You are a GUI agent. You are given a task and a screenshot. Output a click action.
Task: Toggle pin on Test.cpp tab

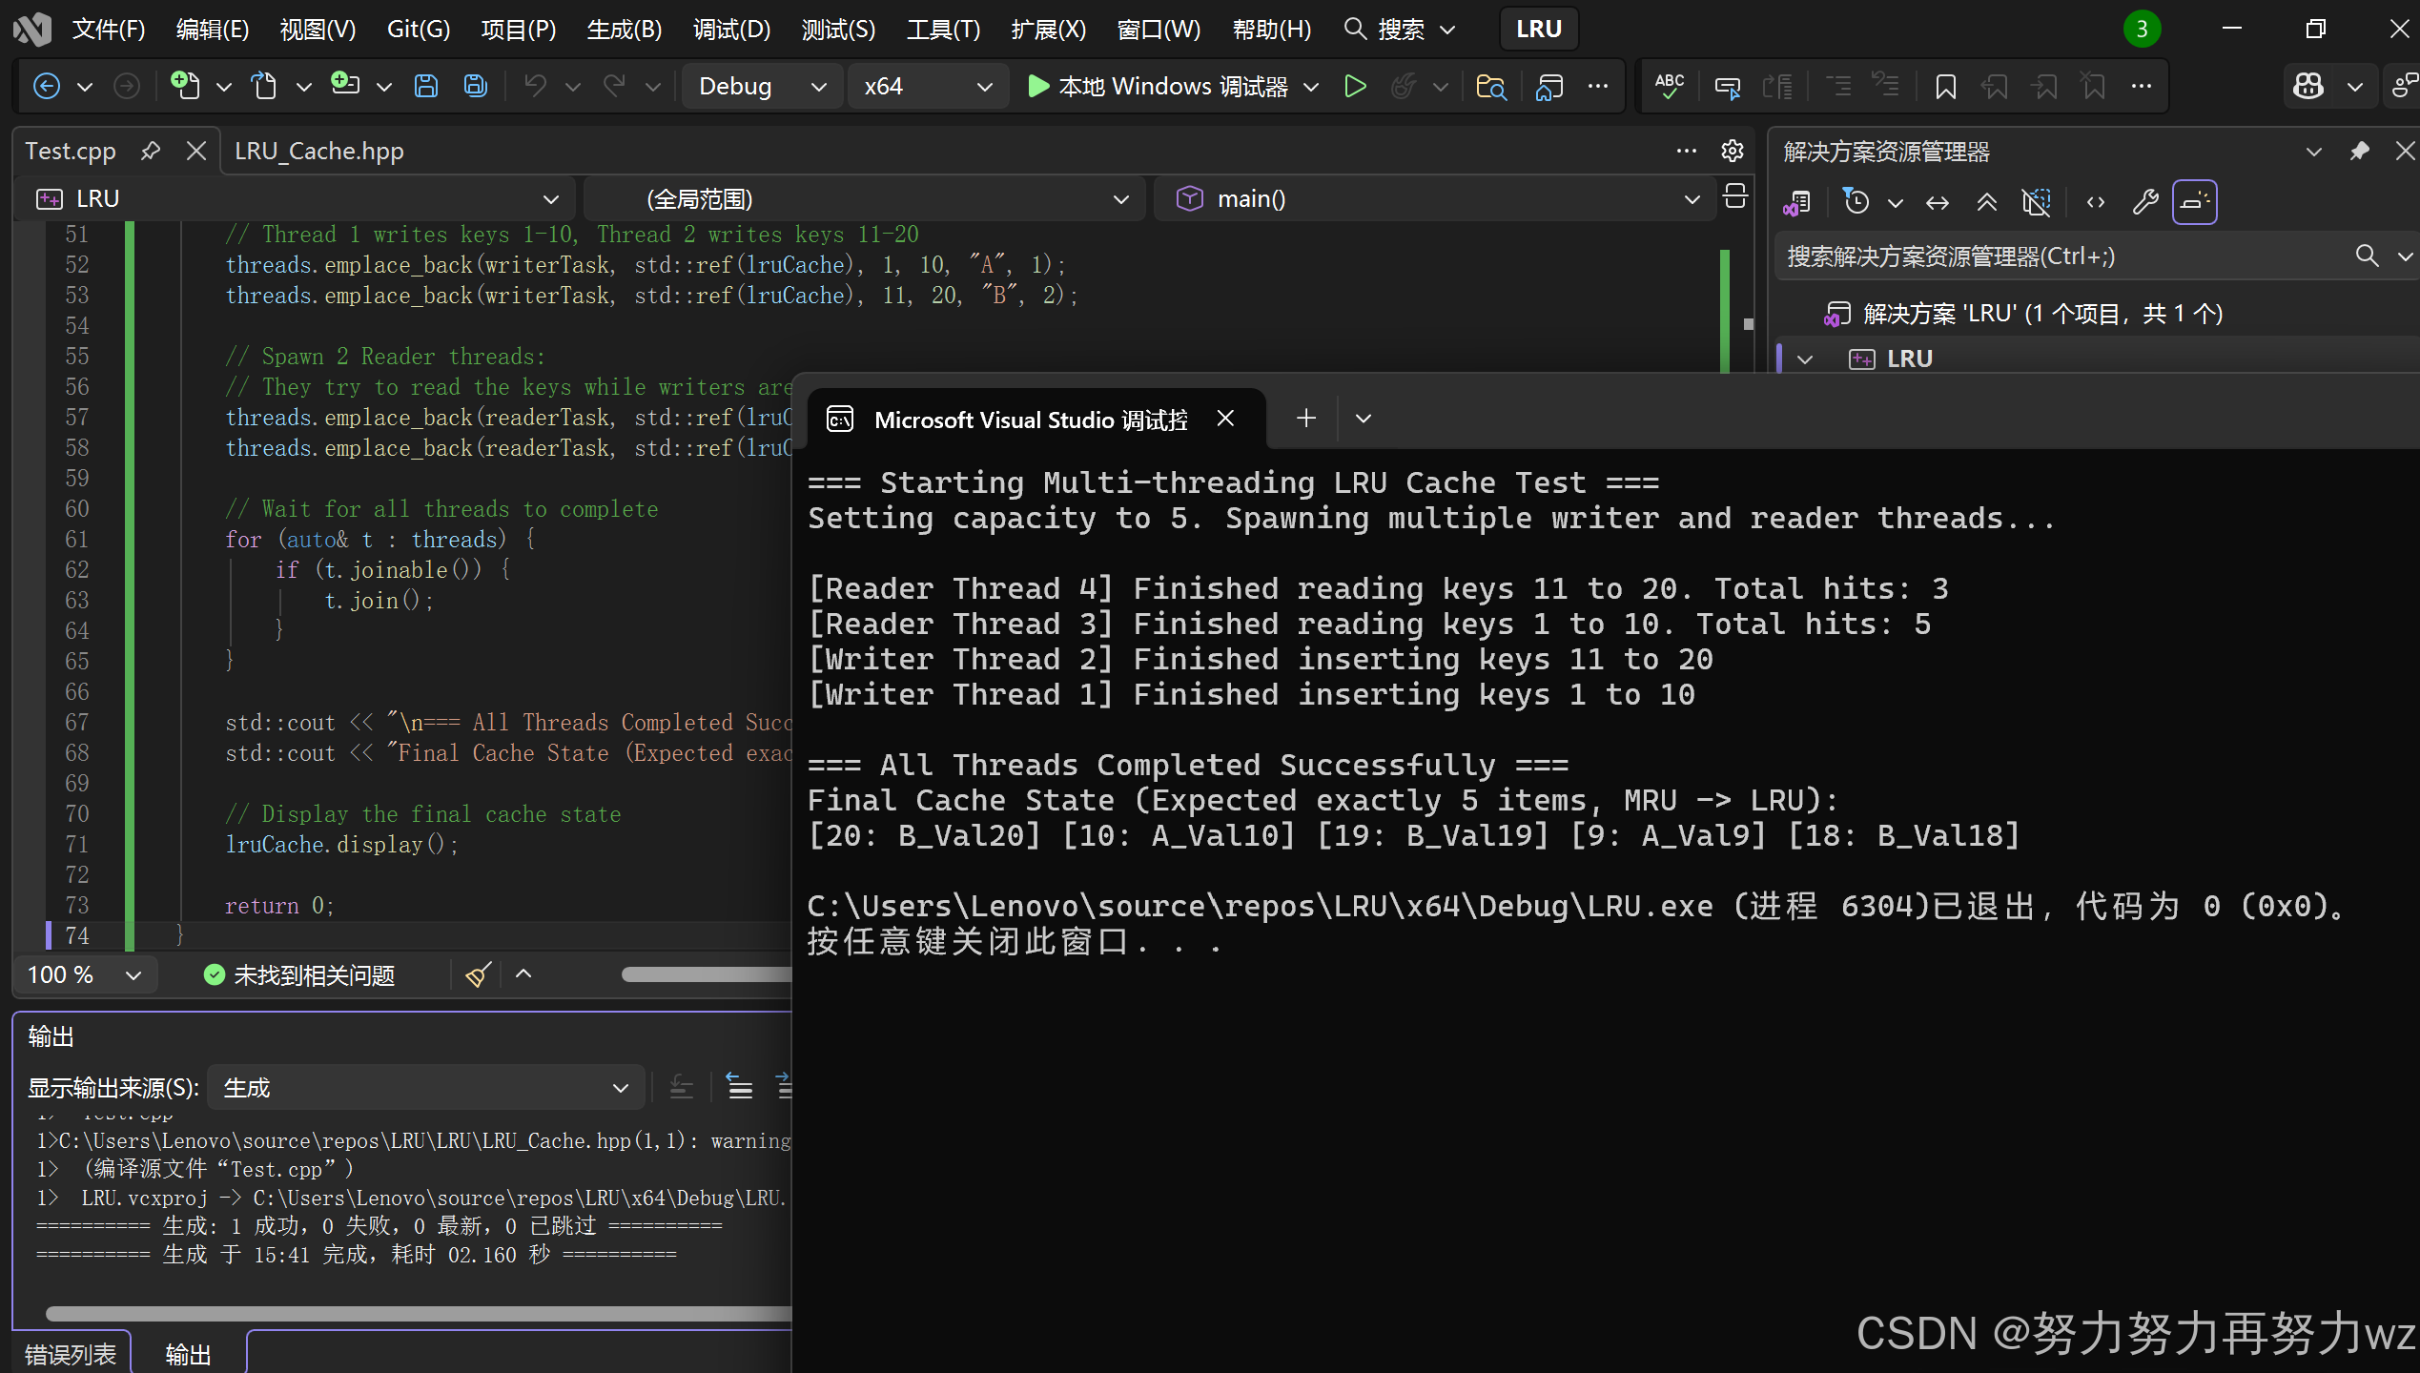151,151
